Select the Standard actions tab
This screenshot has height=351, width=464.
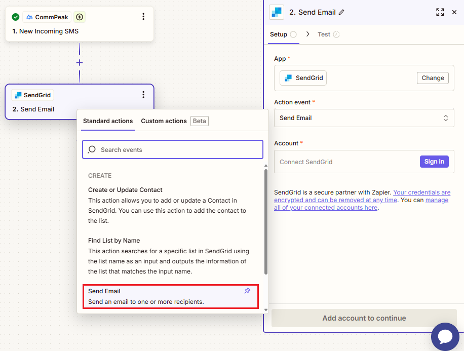(108, 121)
